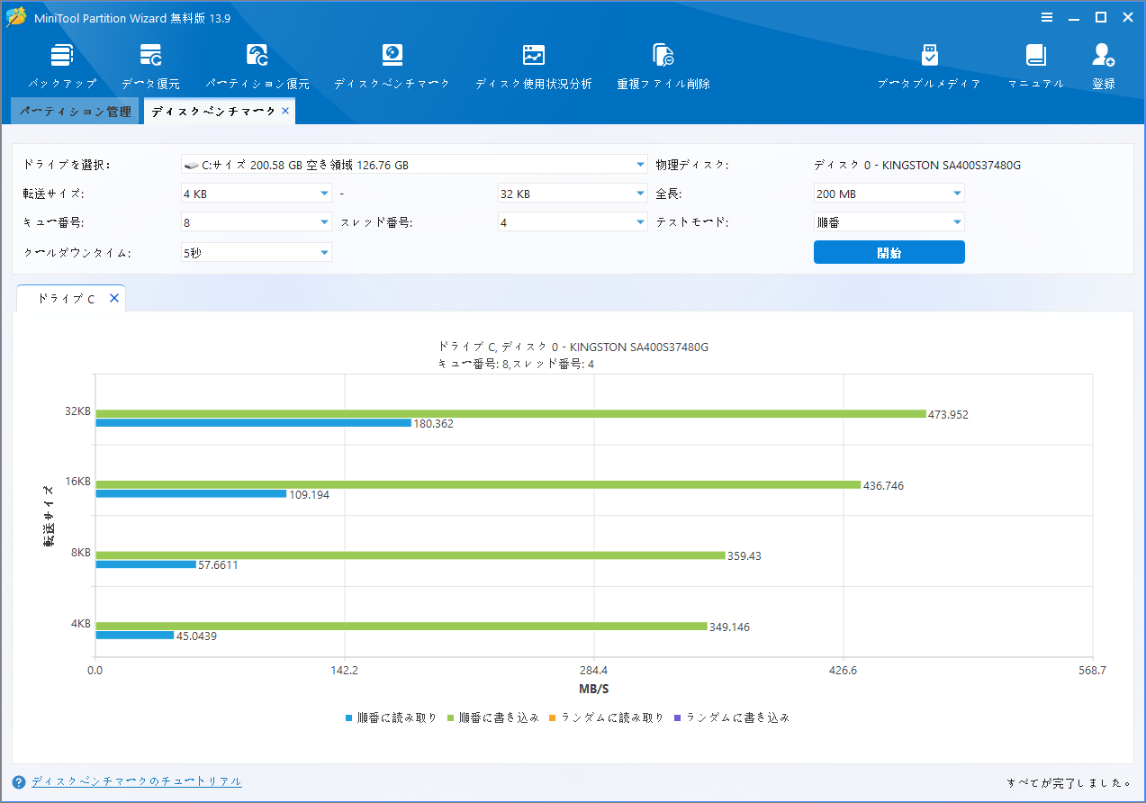Open the バックアップ tool
The width and height of the screenshot is (1146, 803).
[x=61, y=67]
